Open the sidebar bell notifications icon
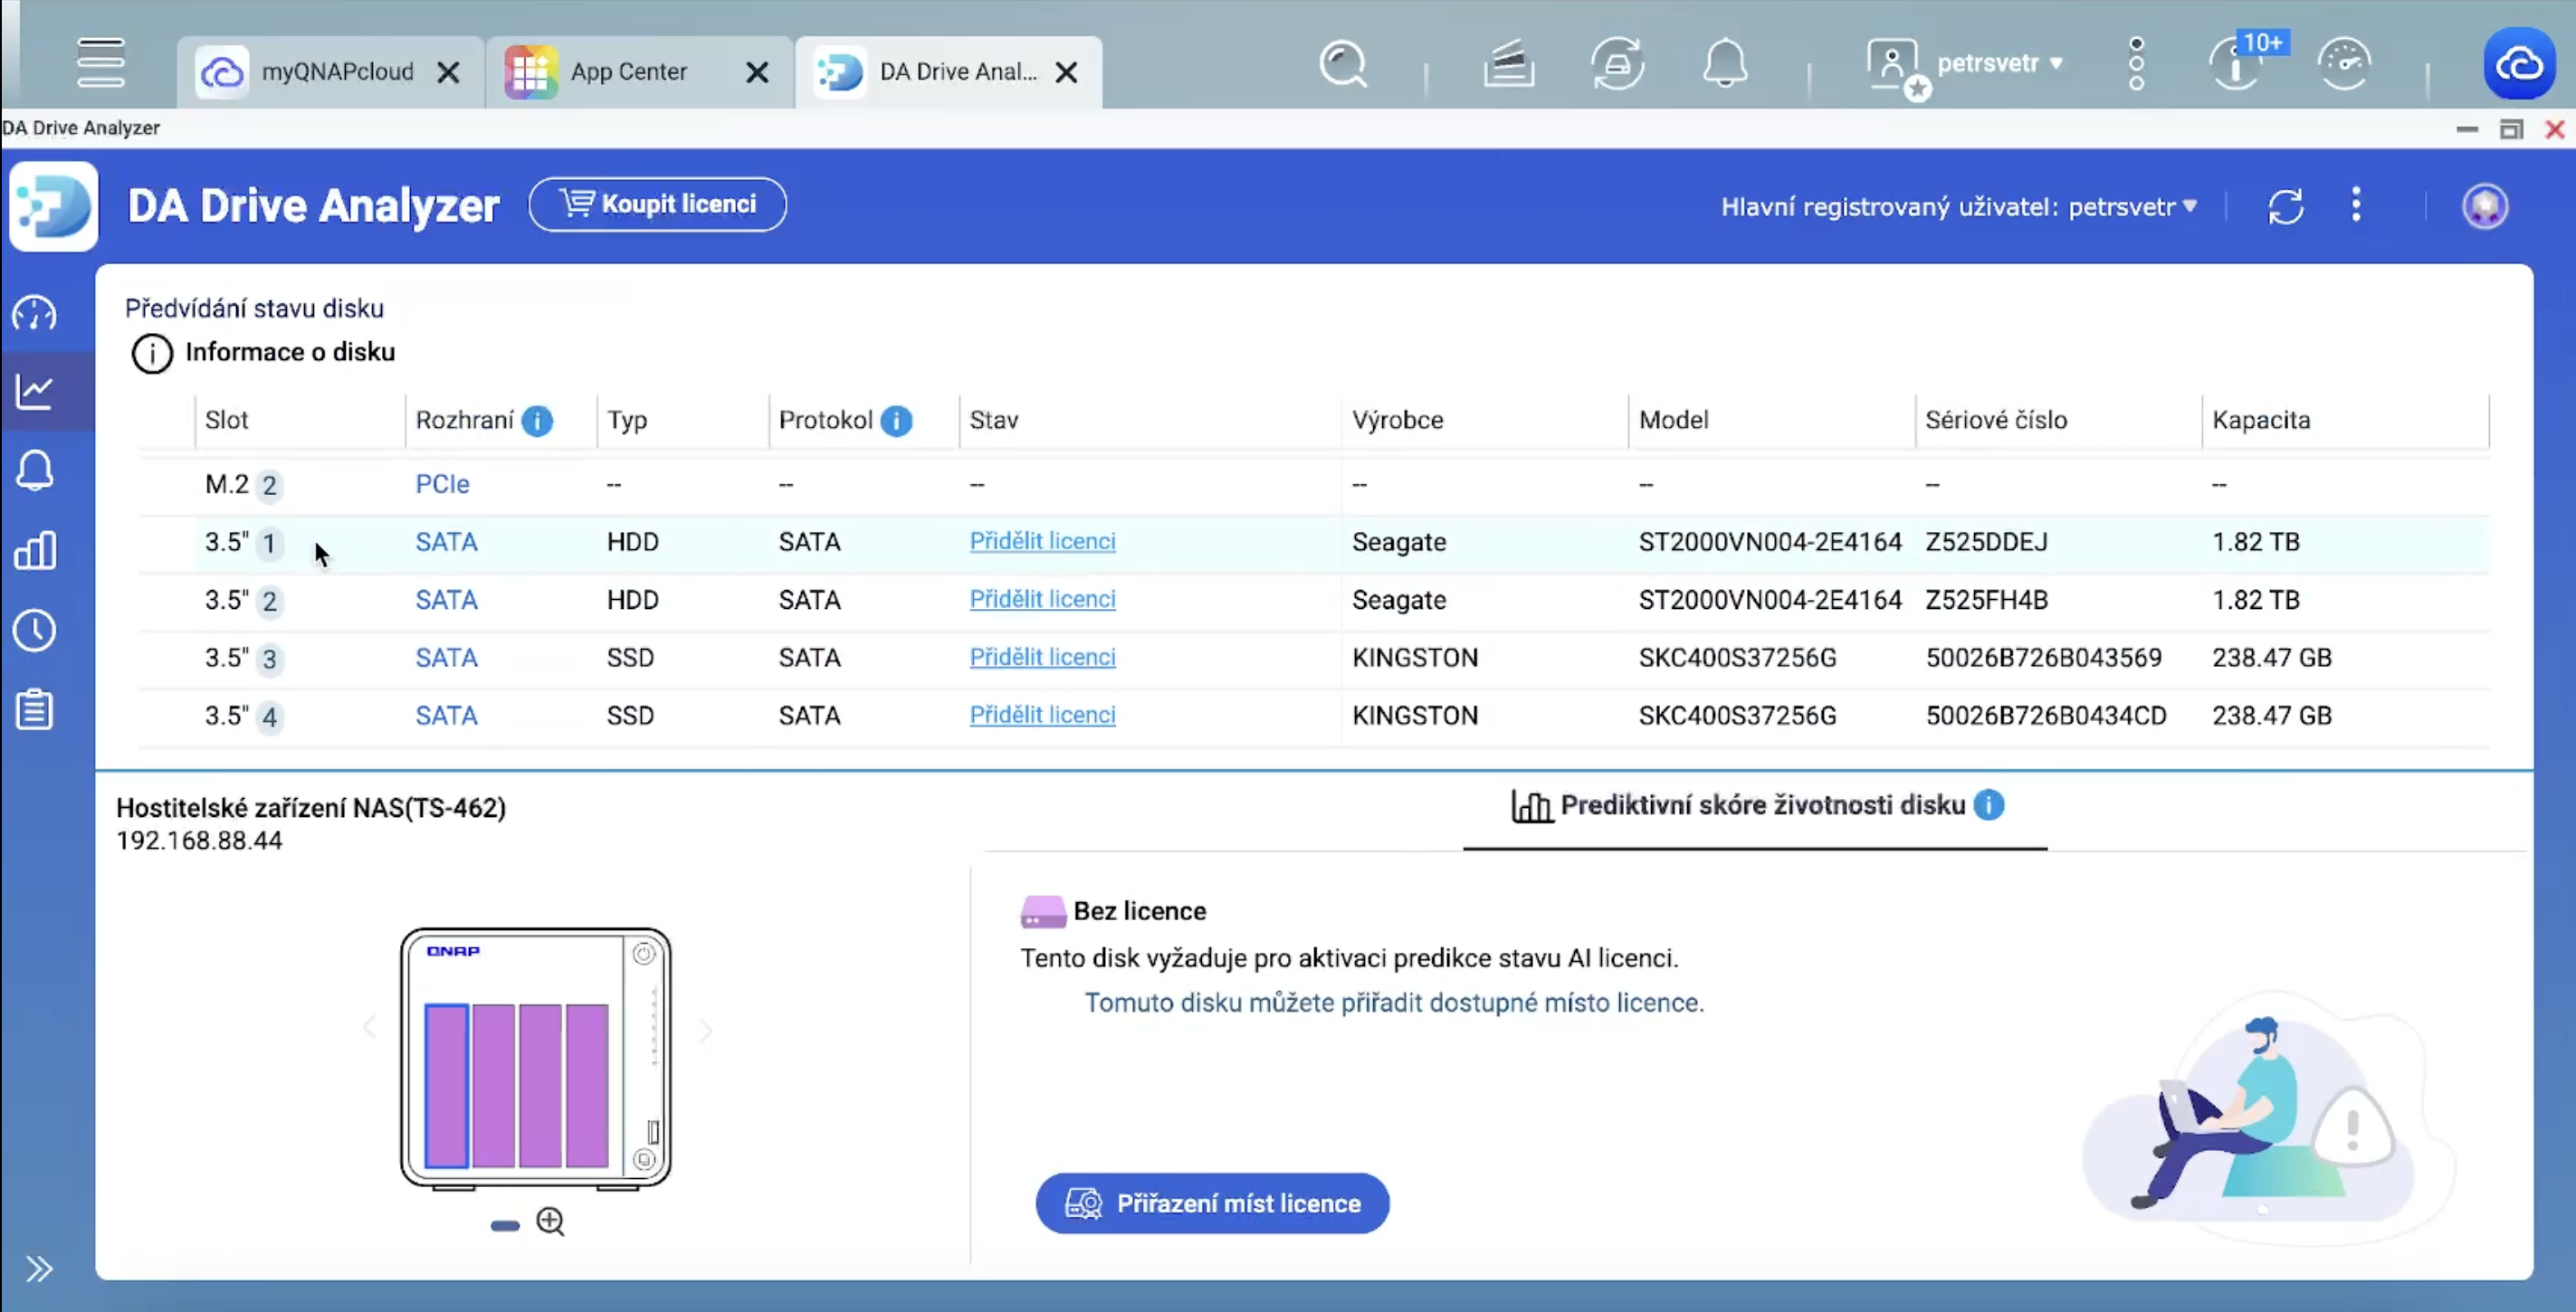The height and width of the screenshot is (1312, 2576). tap(35, 470)
